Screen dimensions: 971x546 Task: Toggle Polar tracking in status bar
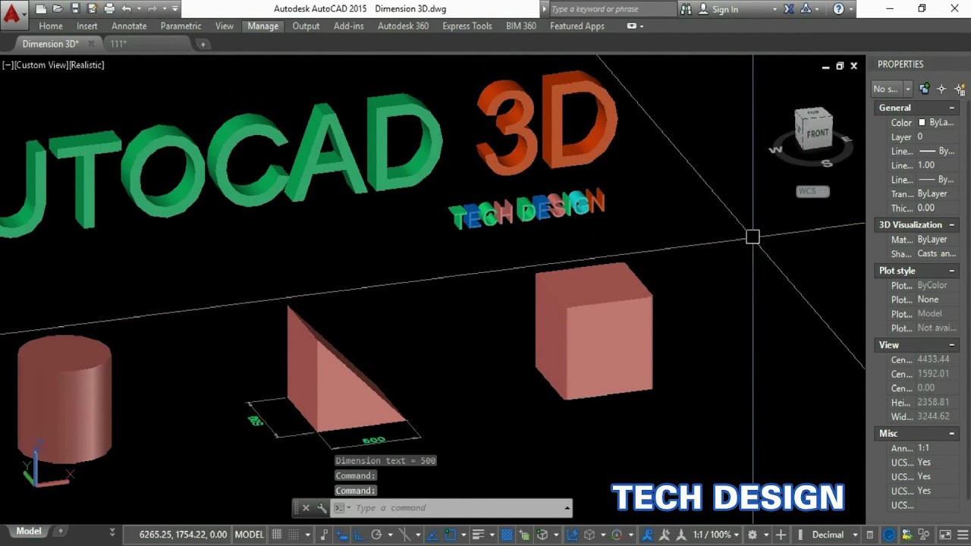tap(376, 535)
